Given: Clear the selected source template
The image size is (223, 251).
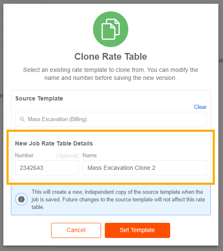Looking at the screenshot, I should (x=200, y=107).
